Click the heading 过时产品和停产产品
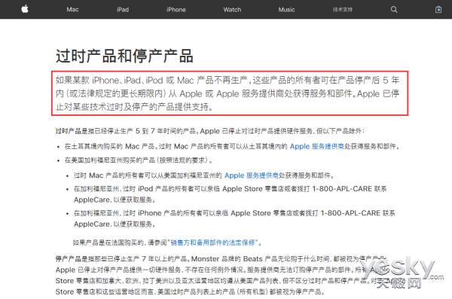Image resolution: width=452 pixels, height=299 pixels. click(124, 56)
